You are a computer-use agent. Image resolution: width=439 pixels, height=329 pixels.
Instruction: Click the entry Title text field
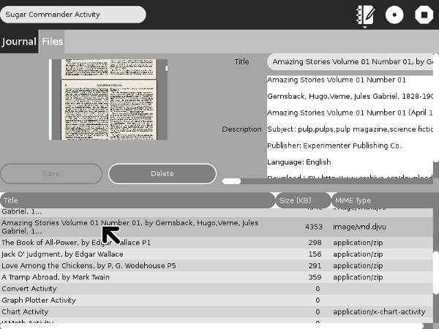(x=350, y=62)
